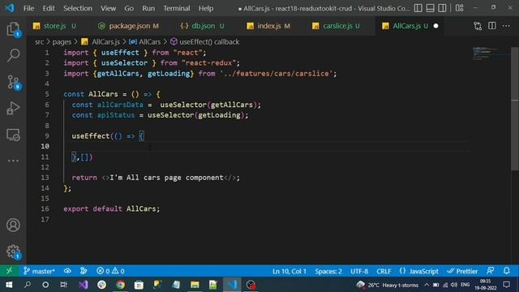Open the Manage settings gear
The width and height of the screenshot is (519, 292).
(x=13, y=251)
